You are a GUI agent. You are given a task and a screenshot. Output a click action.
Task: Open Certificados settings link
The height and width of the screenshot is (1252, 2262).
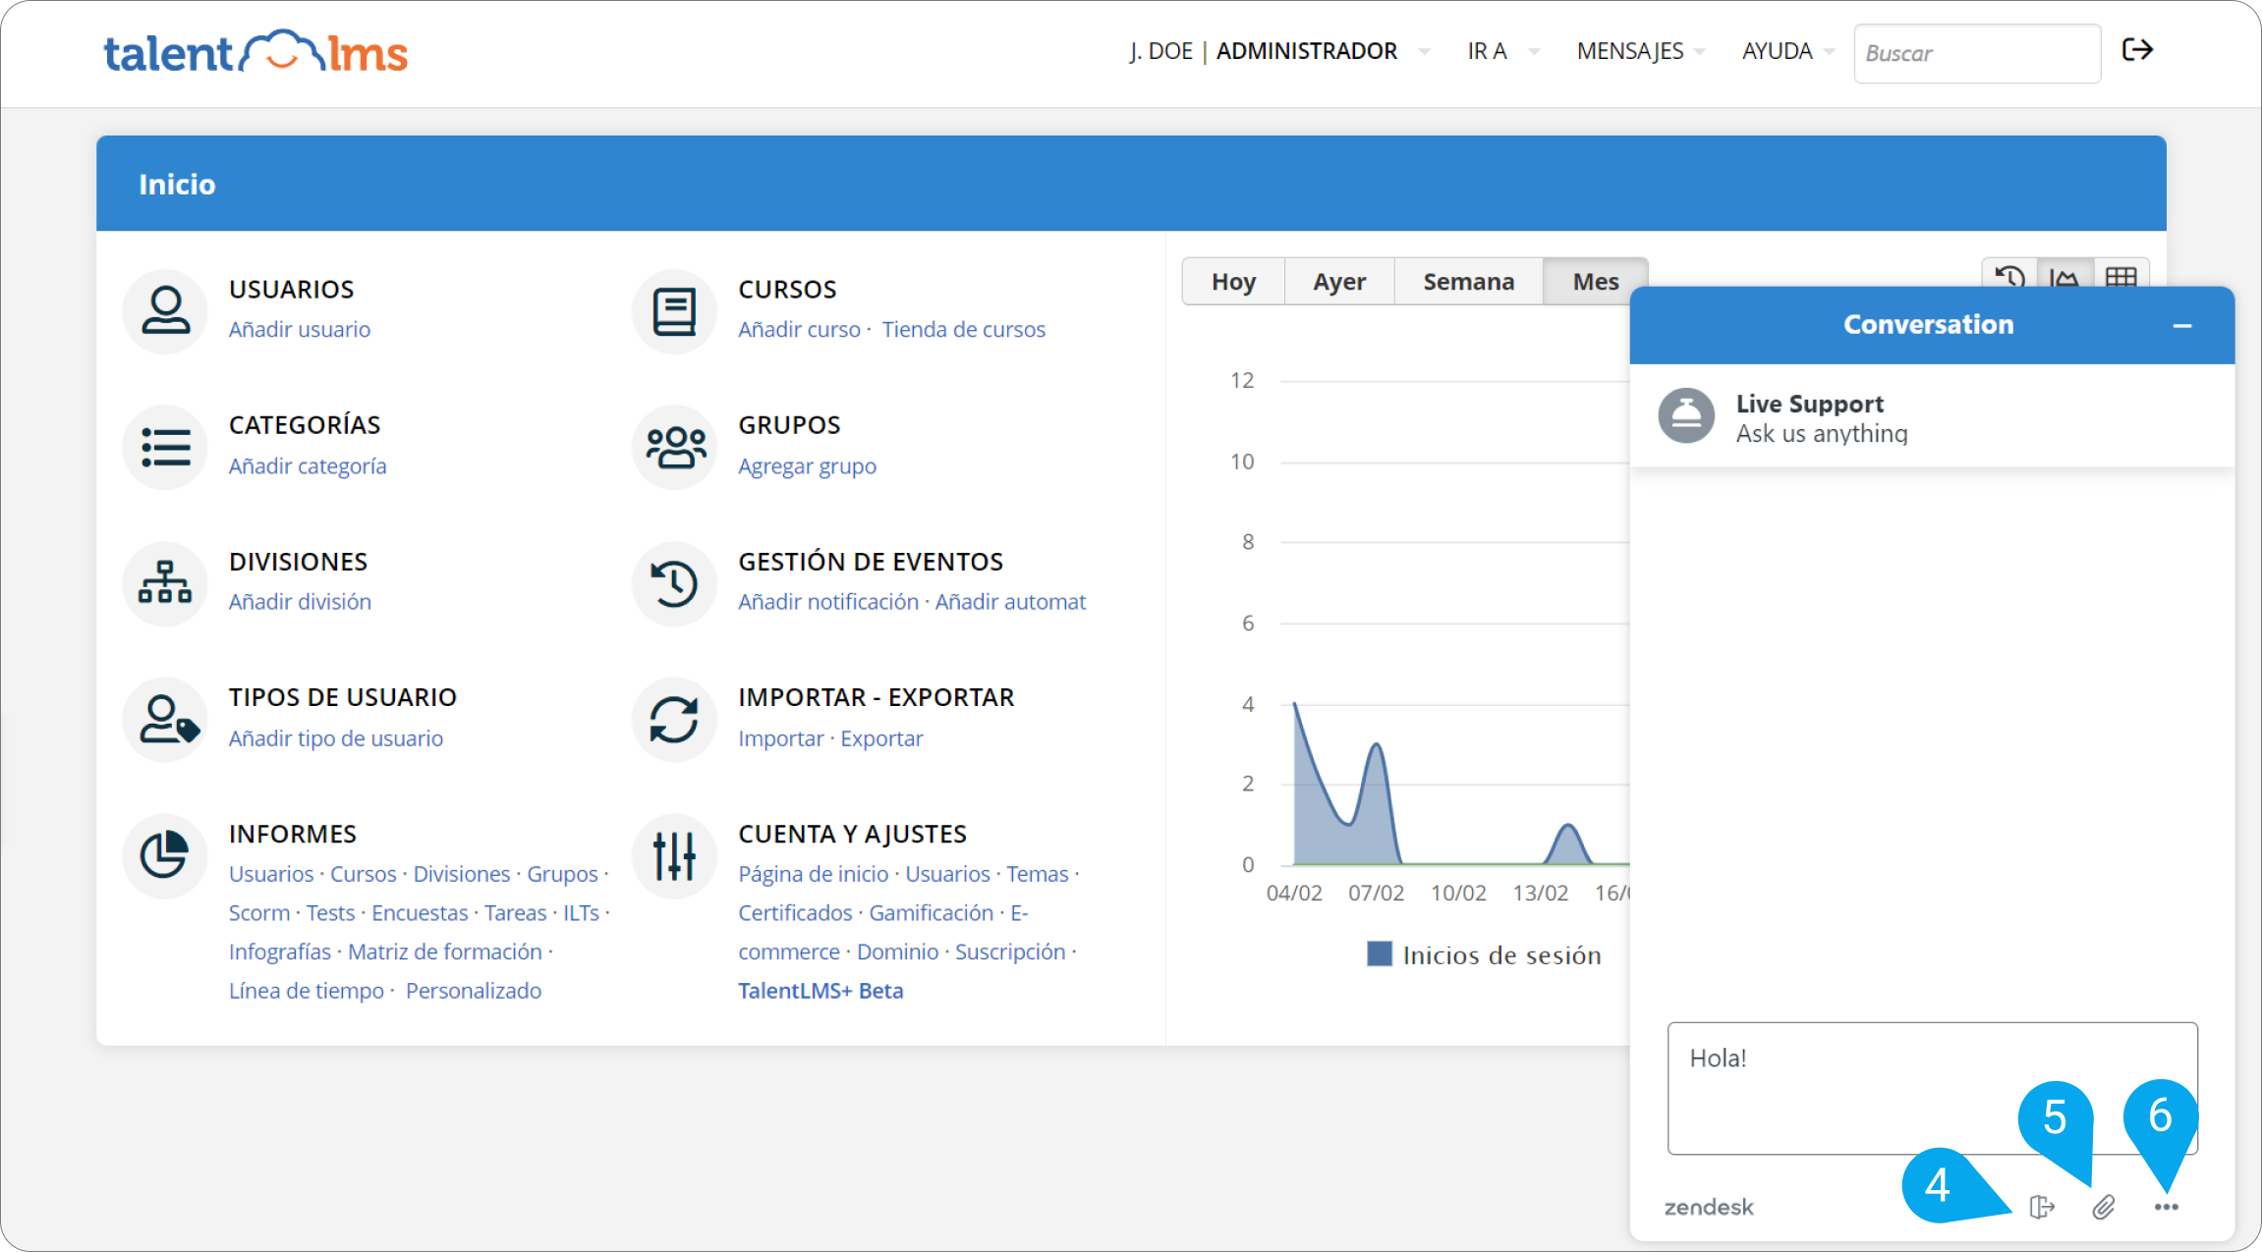[796, 912]
